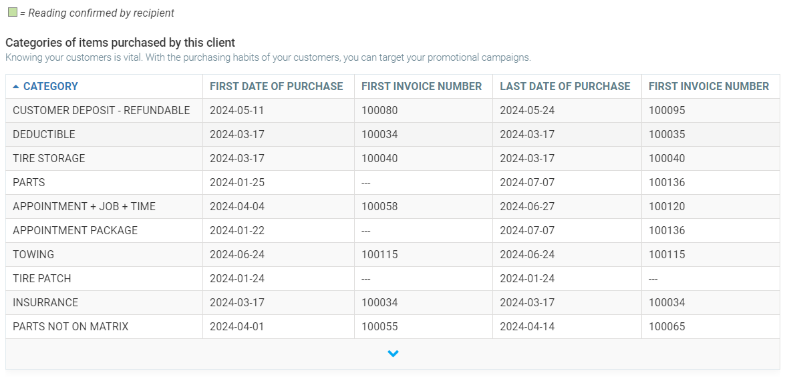
Task: Sort by the CATEGORY column header
Action: pyautogui.click(x=51, y=87)
